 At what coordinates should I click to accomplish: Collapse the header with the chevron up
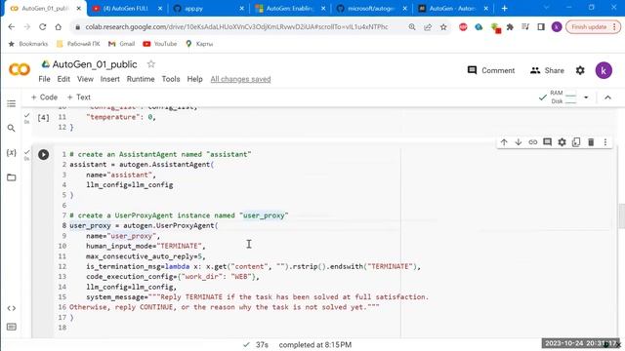pyautogui.click(x=607, y=97)
